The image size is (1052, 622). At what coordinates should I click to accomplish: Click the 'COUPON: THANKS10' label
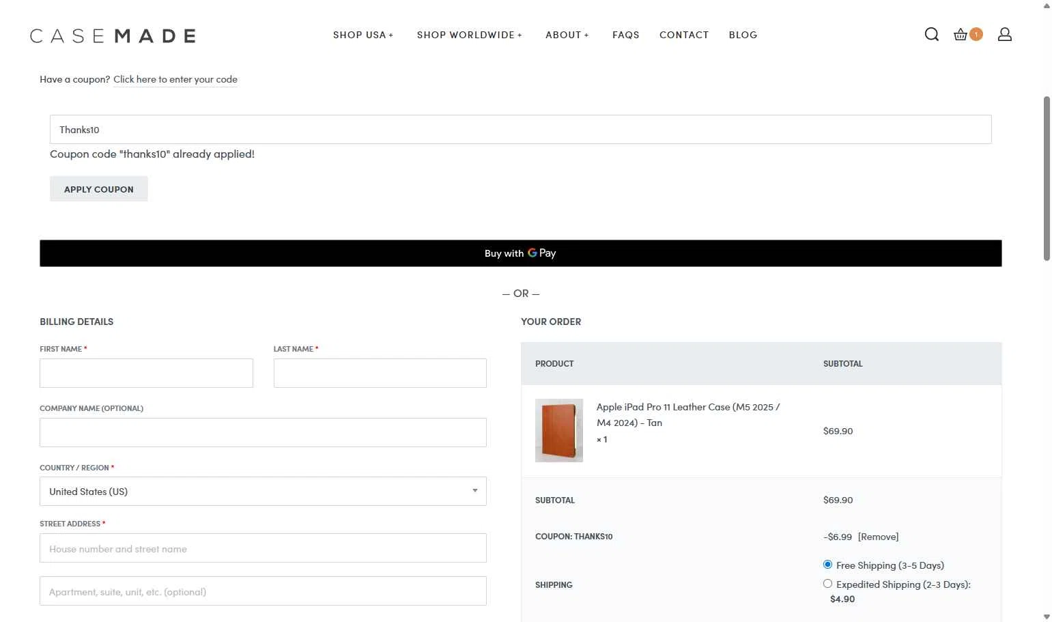click(574, 537)
